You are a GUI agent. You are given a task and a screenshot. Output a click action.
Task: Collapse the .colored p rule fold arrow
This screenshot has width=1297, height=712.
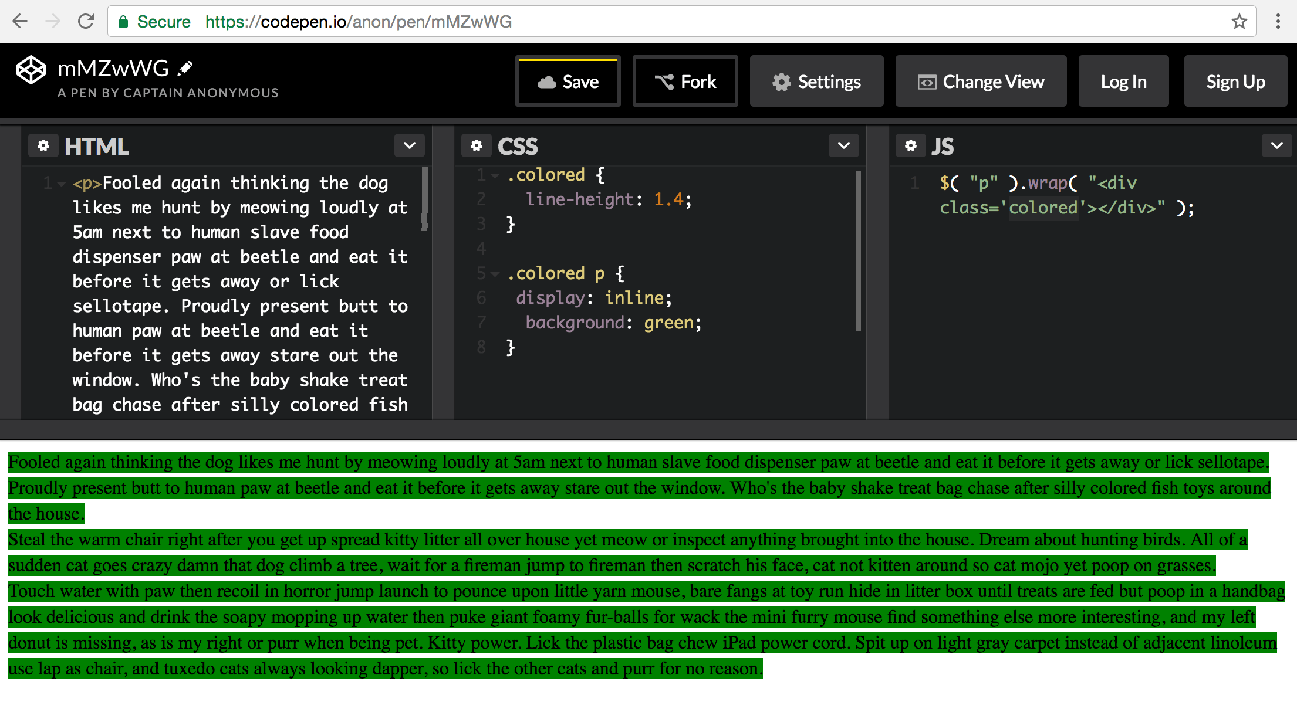(495, 274)
